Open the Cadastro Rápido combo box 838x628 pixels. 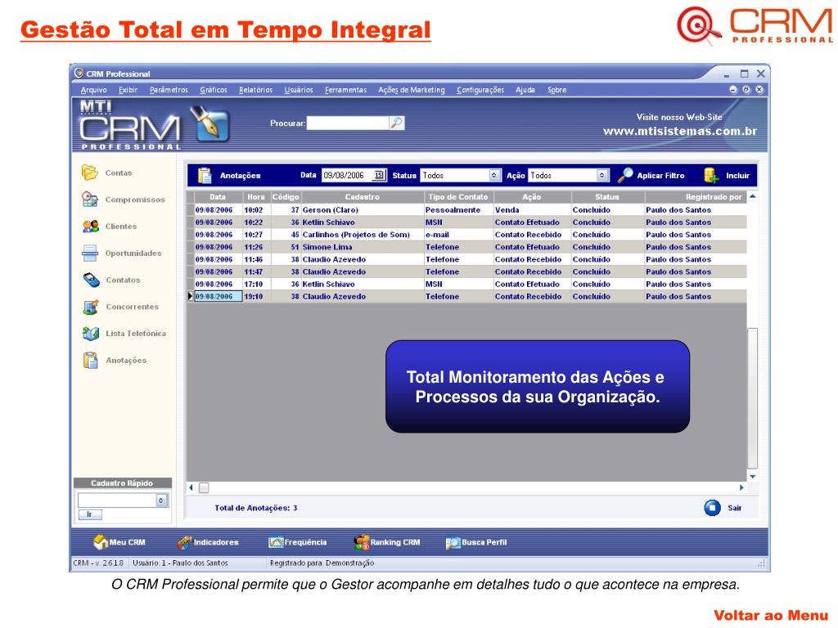pos(123,500)
